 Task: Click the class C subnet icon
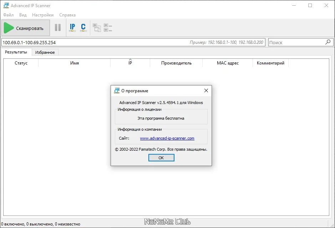click(x=83, y=27)
